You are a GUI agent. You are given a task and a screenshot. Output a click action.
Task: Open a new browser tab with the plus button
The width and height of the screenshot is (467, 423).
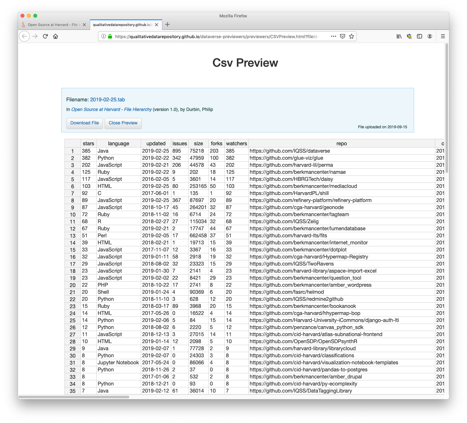click(x=167, y=24)
